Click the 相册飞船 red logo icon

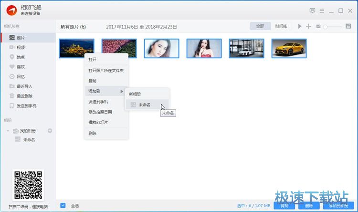11,11
